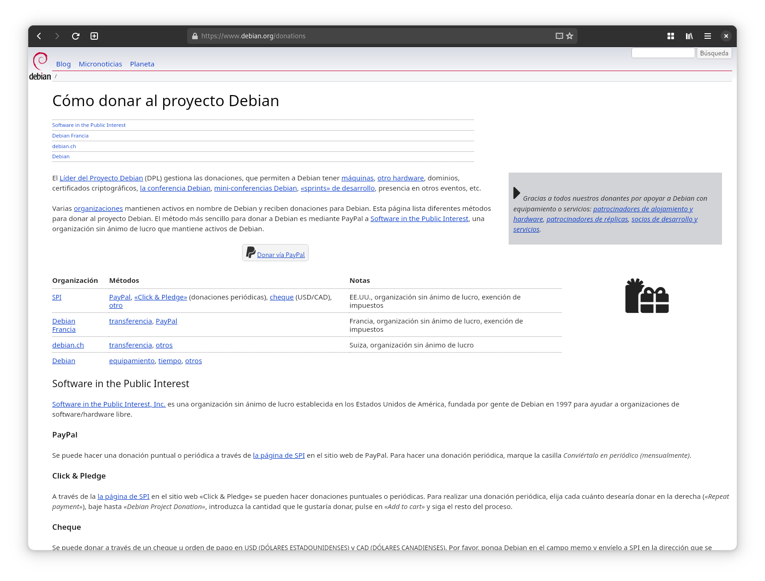Click Donar vía PayPal link
The image size is (765, 581).
point(281,255)
